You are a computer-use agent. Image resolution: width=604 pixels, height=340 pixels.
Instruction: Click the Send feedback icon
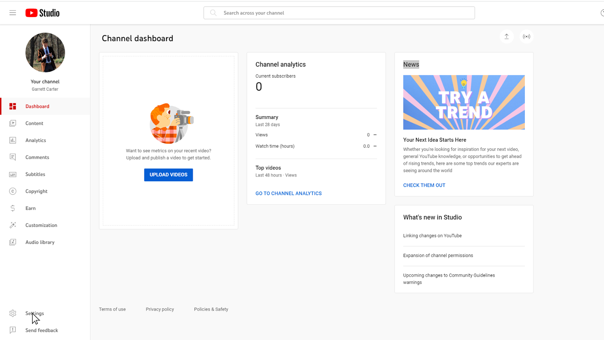click(x=12, y=330)
